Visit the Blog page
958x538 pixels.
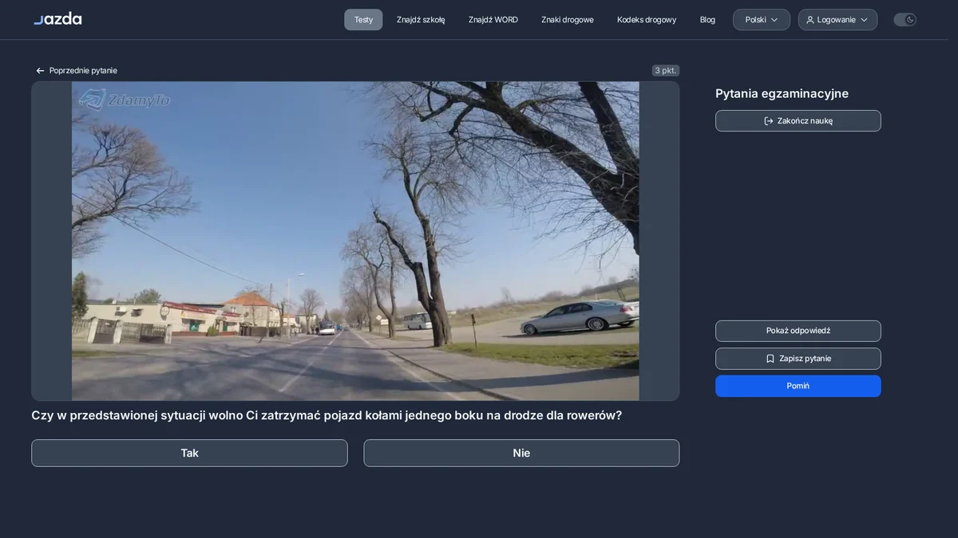click(x=707, y=20)
